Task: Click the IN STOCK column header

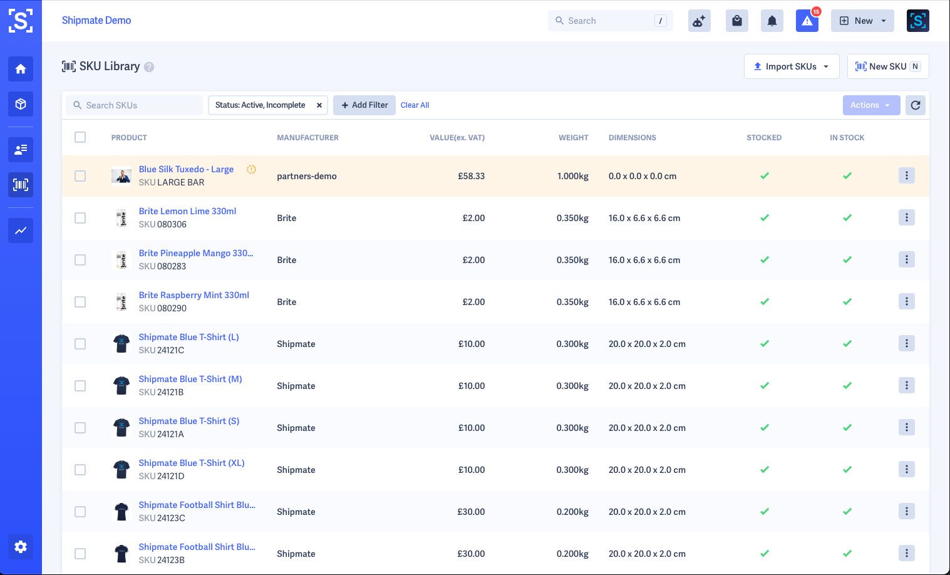Action: (847, 138)
